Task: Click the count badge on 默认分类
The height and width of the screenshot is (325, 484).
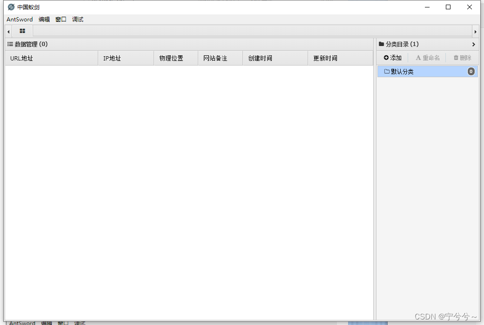Action: [471, 72]
